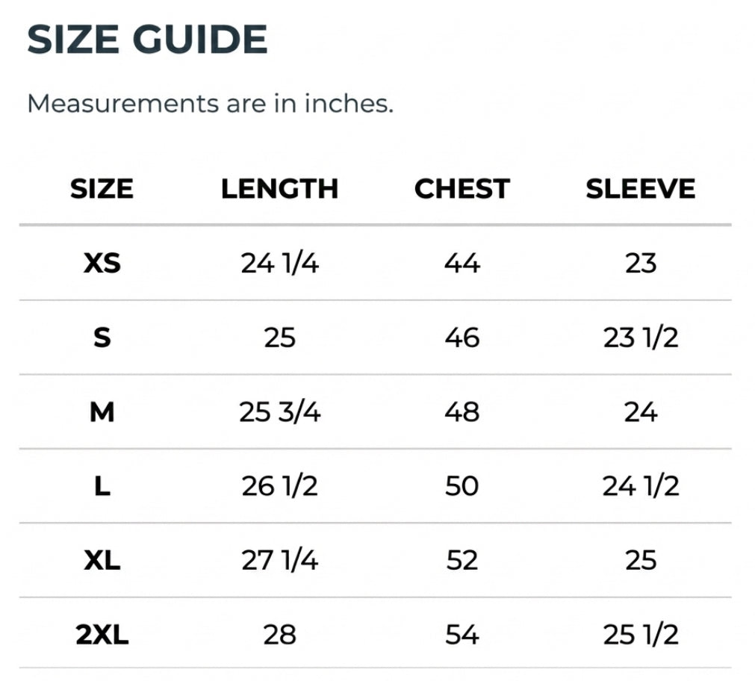
Task: Select the sleeve value 23 for XS
Action: click(x=640, y=263)
